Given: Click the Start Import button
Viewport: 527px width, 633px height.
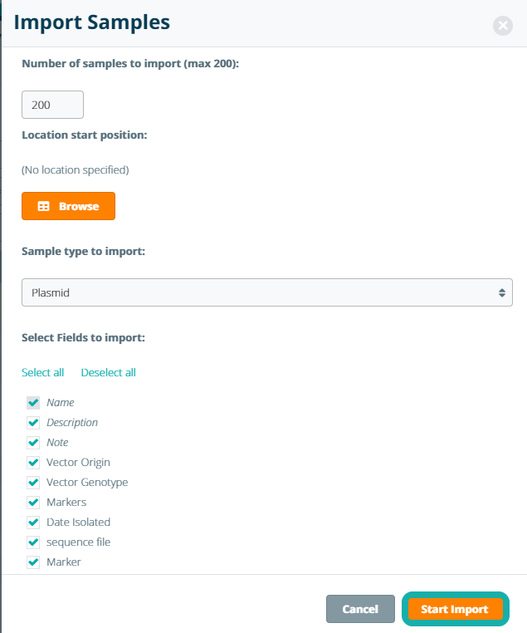Looking at the screenshot, I should pos(454,609).
